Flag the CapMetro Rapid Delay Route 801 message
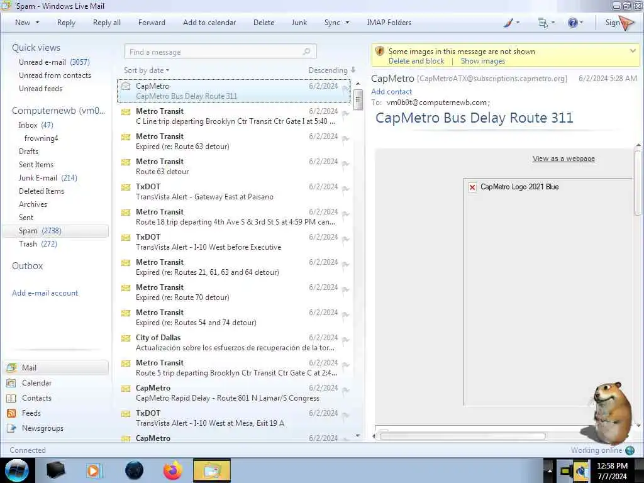 [345, 391]
